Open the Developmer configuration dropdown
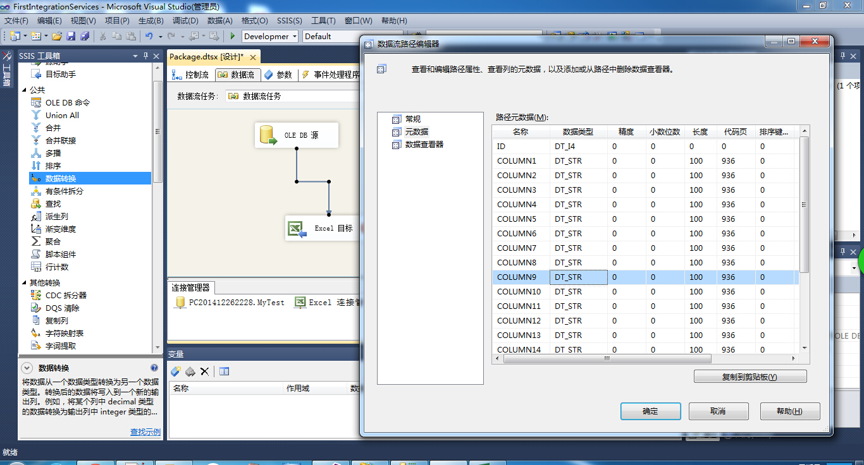Viewport: 864px width, 465px height. tap(295, 37)
